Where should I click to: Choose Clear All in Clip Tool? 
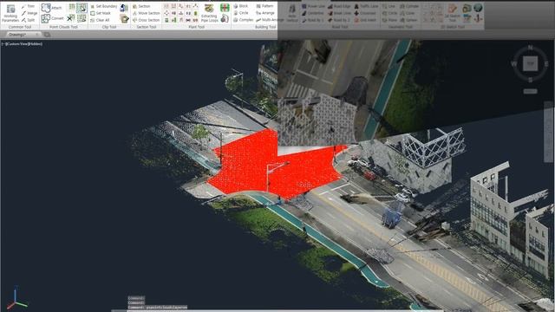(101, 20)
